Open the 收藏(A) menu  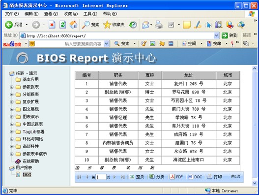coord(71,14)
